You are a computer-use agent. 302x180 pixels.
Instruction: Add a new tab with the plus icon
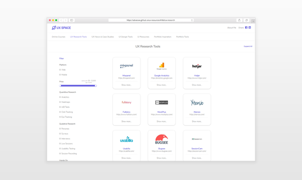tap(253, 21)
